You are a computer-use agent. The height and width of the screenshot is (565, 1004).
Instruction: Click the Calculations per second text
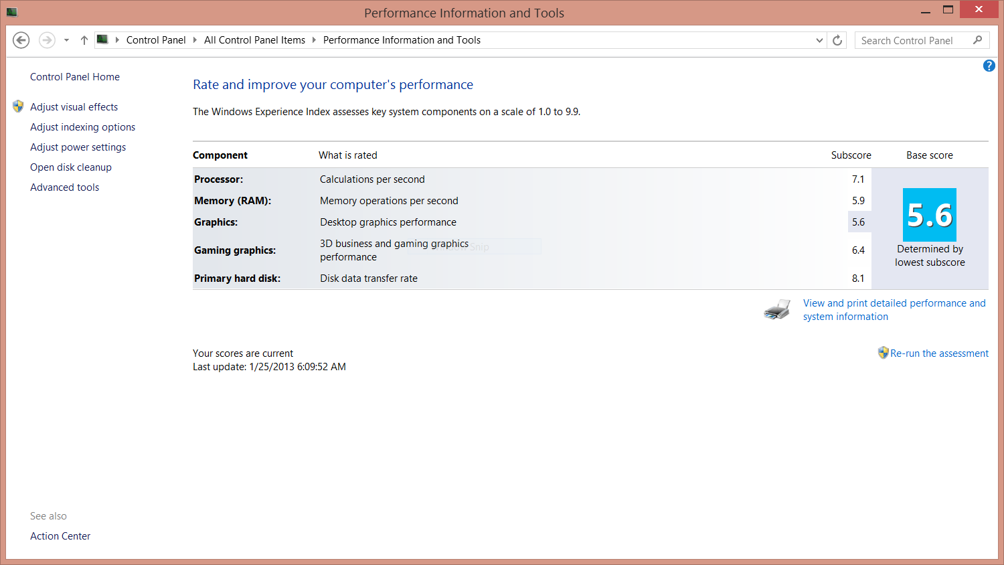coord(372,179)
